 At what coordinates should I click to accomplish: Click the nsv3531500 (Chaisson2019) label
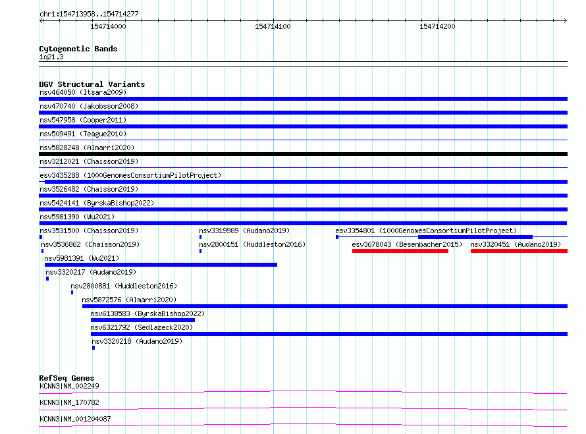pyautogui.click(x=89, y=231)
